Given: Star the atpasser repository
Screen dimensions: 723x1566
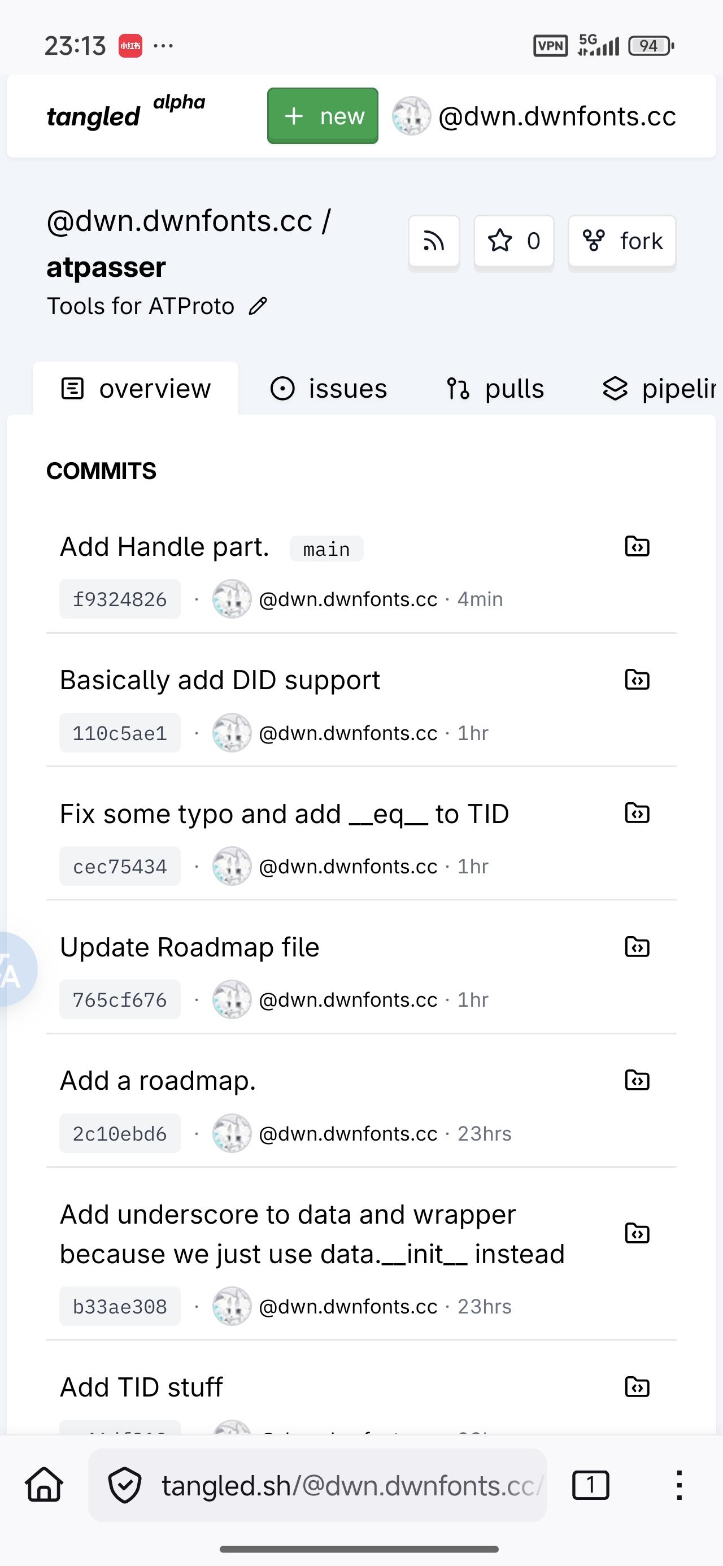Looking at the screenshot, I should (x=514, y=241).
